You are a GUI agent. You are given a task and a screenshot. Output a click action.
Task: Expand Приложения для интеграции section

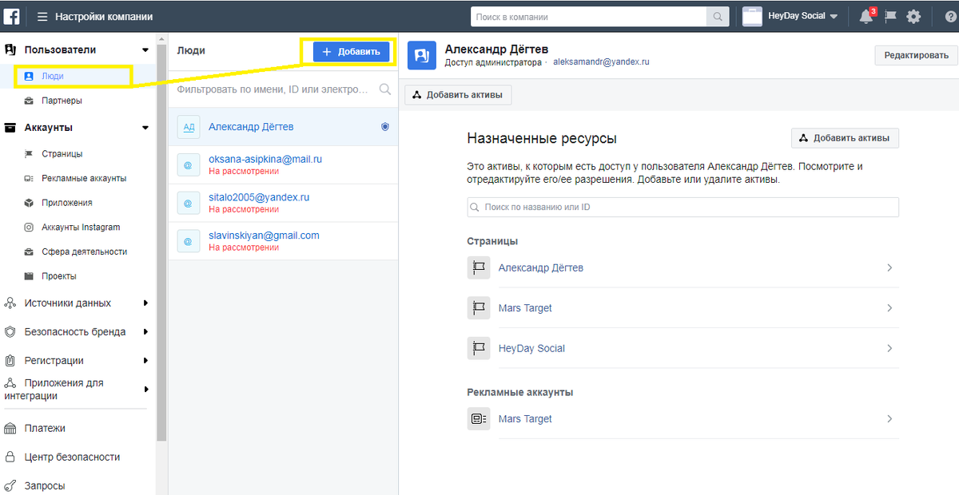click(145, 390)
